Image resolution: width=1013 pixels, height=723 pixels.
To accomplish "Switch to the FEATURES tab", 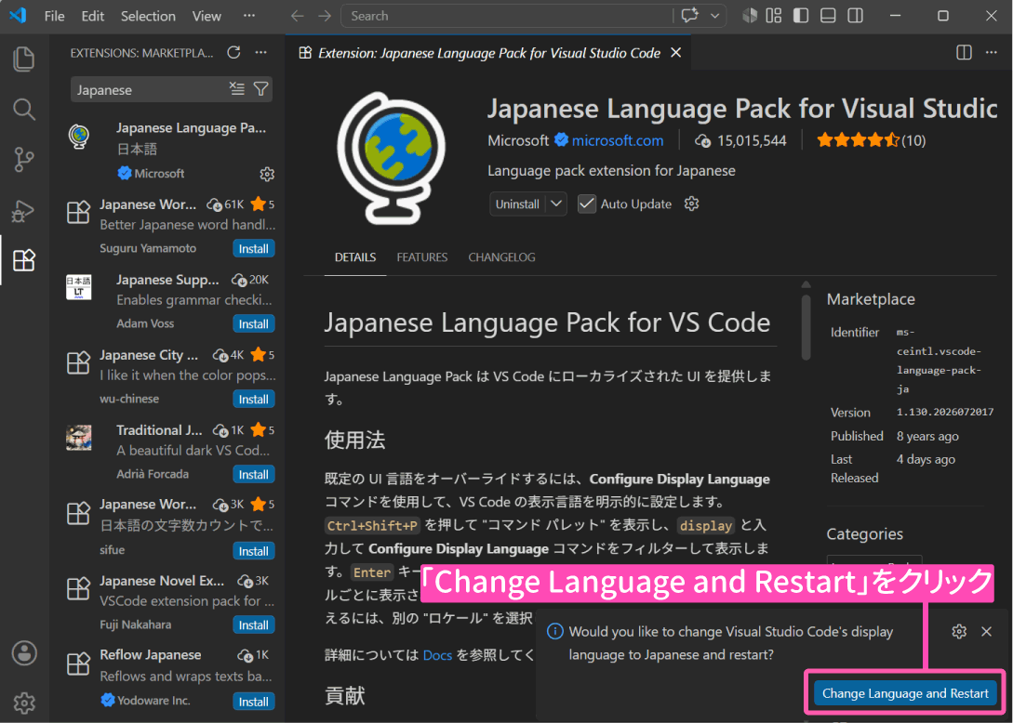I will (422, 257).
